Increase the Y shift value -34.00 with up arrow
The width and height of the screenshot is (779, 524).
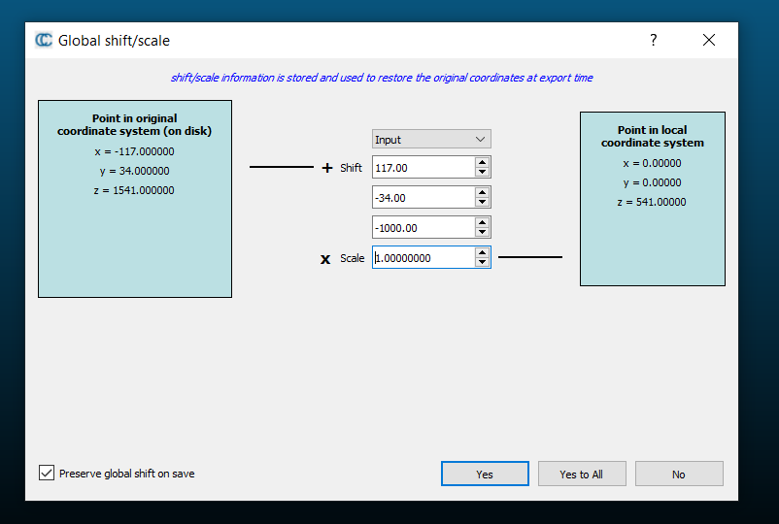[x=482, y=192]
